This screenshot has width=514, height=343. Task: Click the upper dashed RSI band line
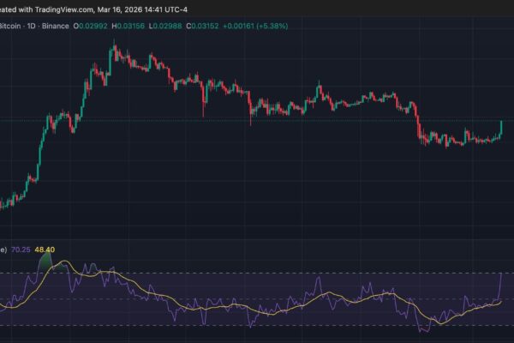pyautogui.click(x=257, y=274)
